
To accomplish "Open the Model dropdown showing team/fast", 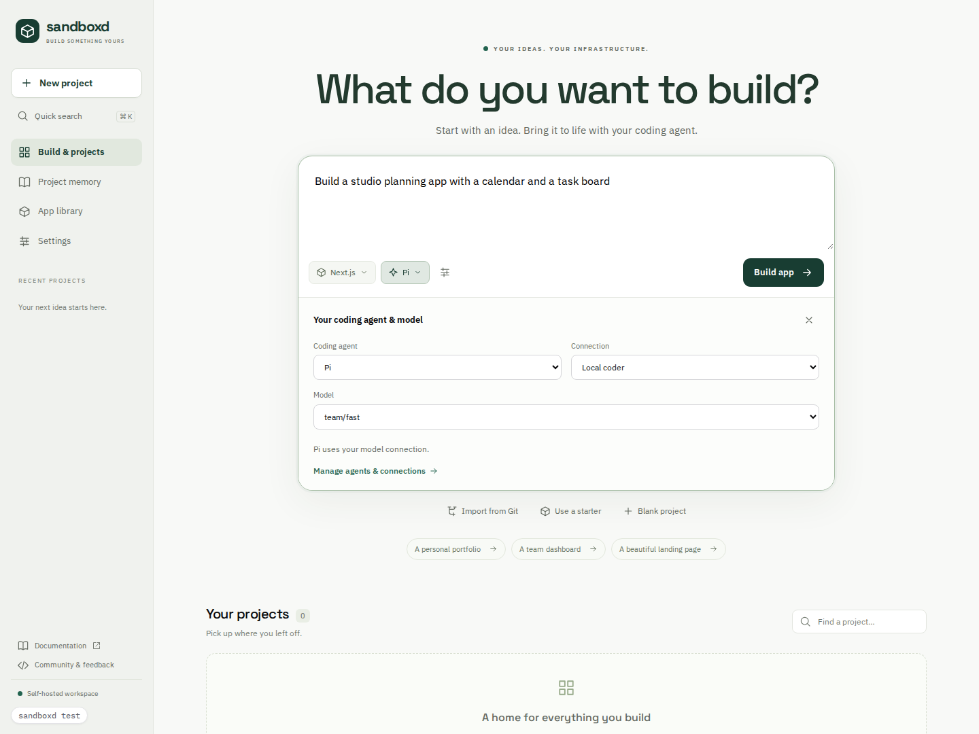I will coord(566,417).
